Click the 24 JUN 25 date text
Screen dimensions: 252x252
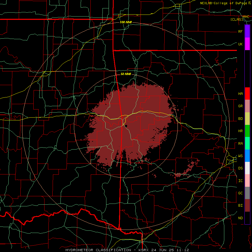click(x=163, y=250)
